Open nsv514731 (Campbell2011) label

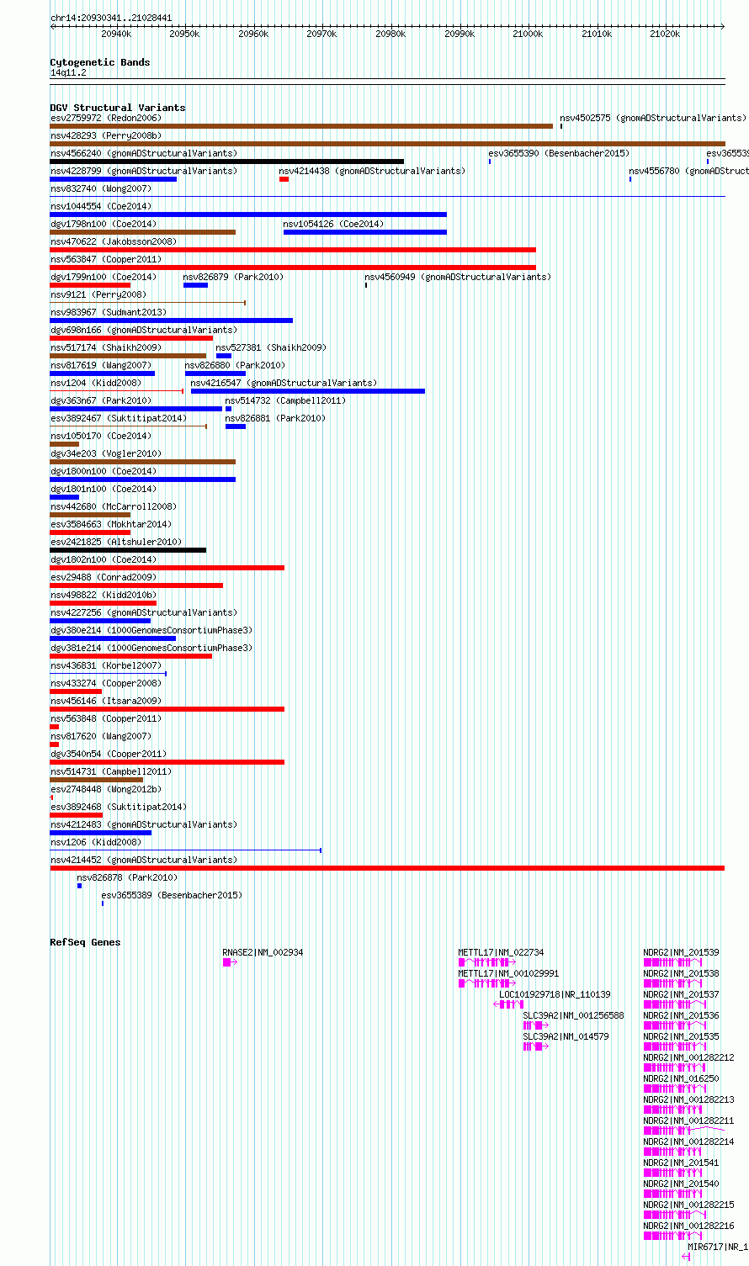point(110,771)
